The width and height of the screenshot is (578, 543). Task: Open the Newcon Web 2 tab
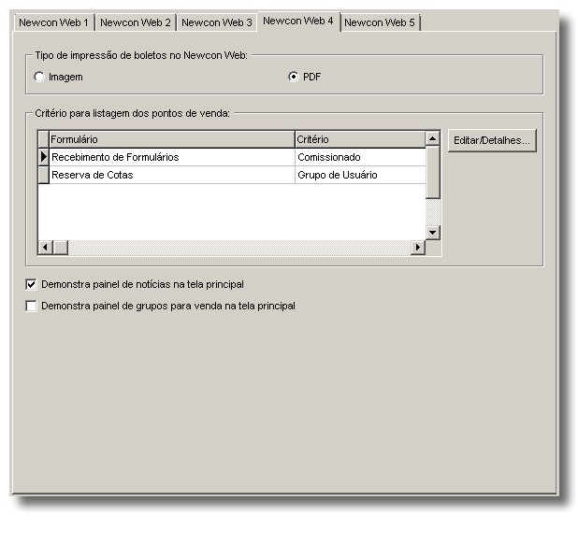pyautogui.click(x=136, y=22)
